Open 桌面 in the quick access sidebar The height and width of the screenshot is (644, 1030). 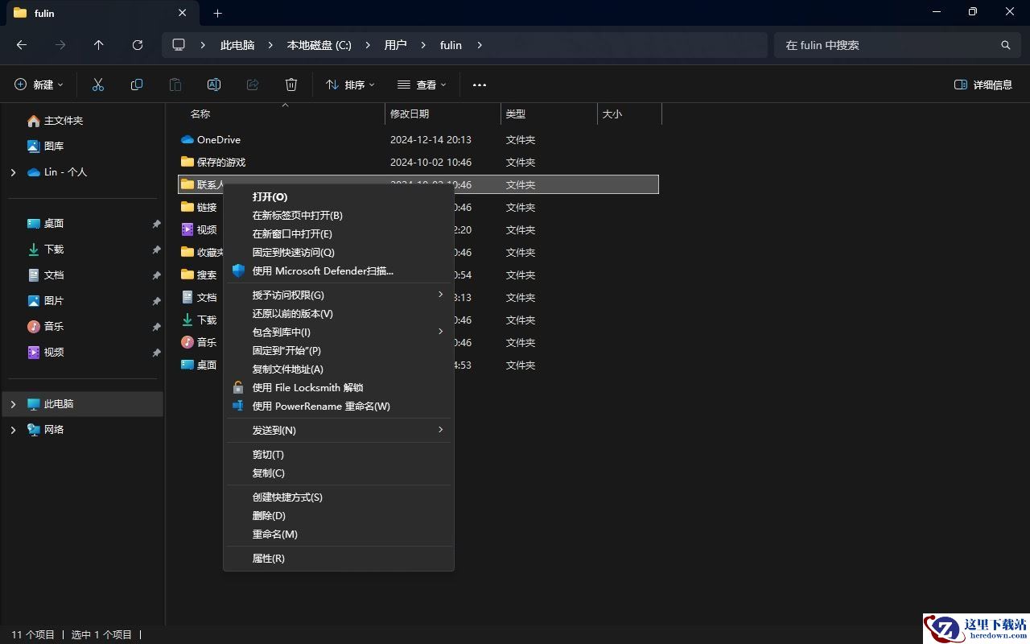(x=45, y=223)
